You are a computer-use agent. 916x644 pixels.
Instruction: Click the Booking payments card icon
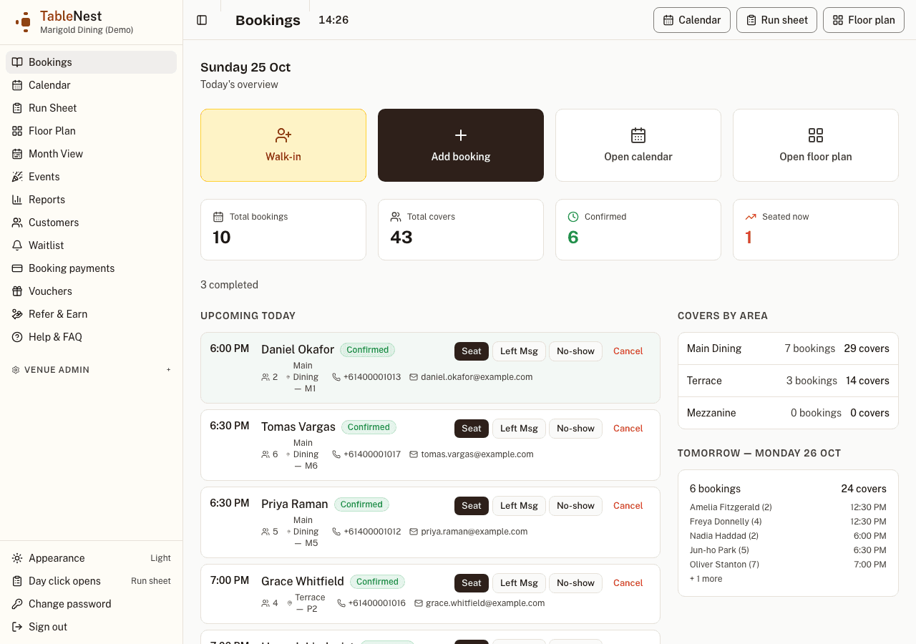coord(17,268)
